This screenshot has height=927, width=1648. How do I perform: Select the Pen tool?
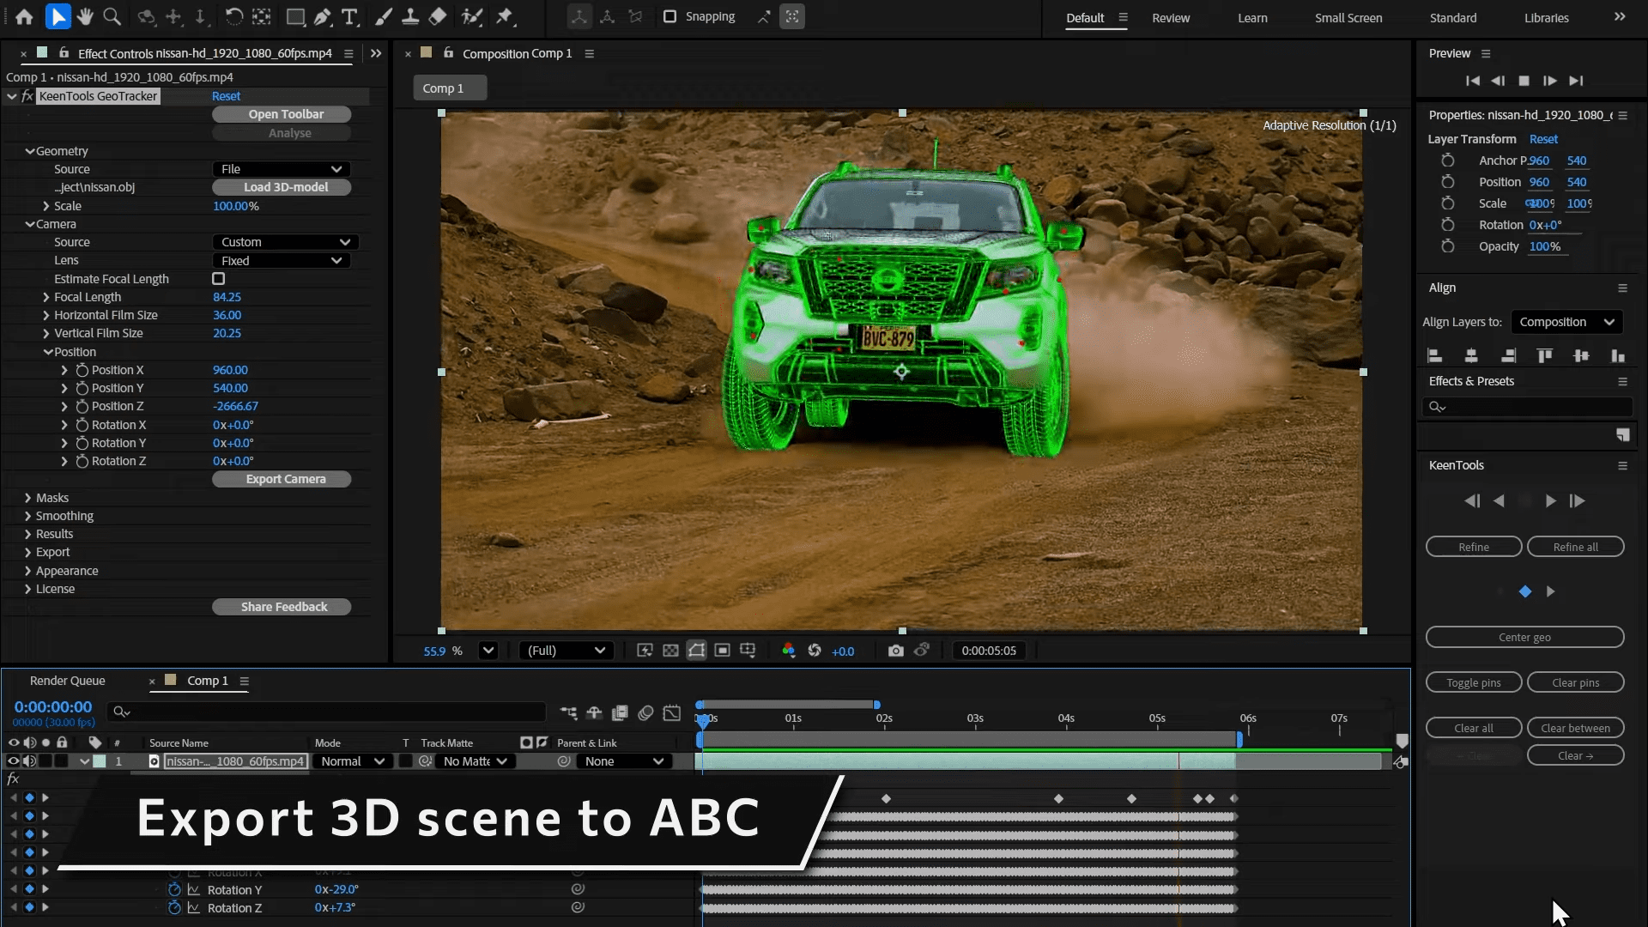(x=324, y=16)
